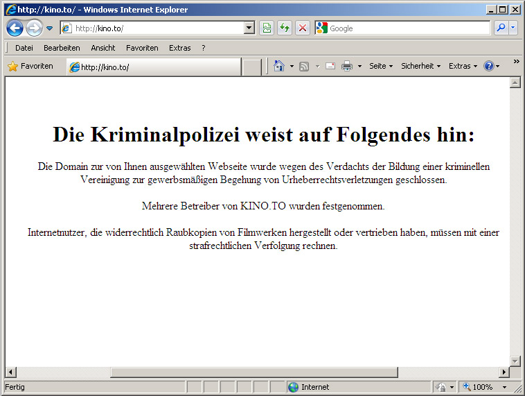The height and width of the screenshot is (396, 525).
Task: Refresh the page with the green arrows icon
Action: (285, 28)
